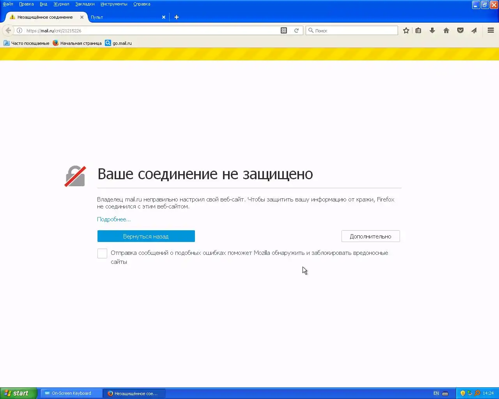Image resolution: width=499 pixels, height=399 pixels.
Task: Bookmark this page with the star icon
Action: click(x=406, y=30)
